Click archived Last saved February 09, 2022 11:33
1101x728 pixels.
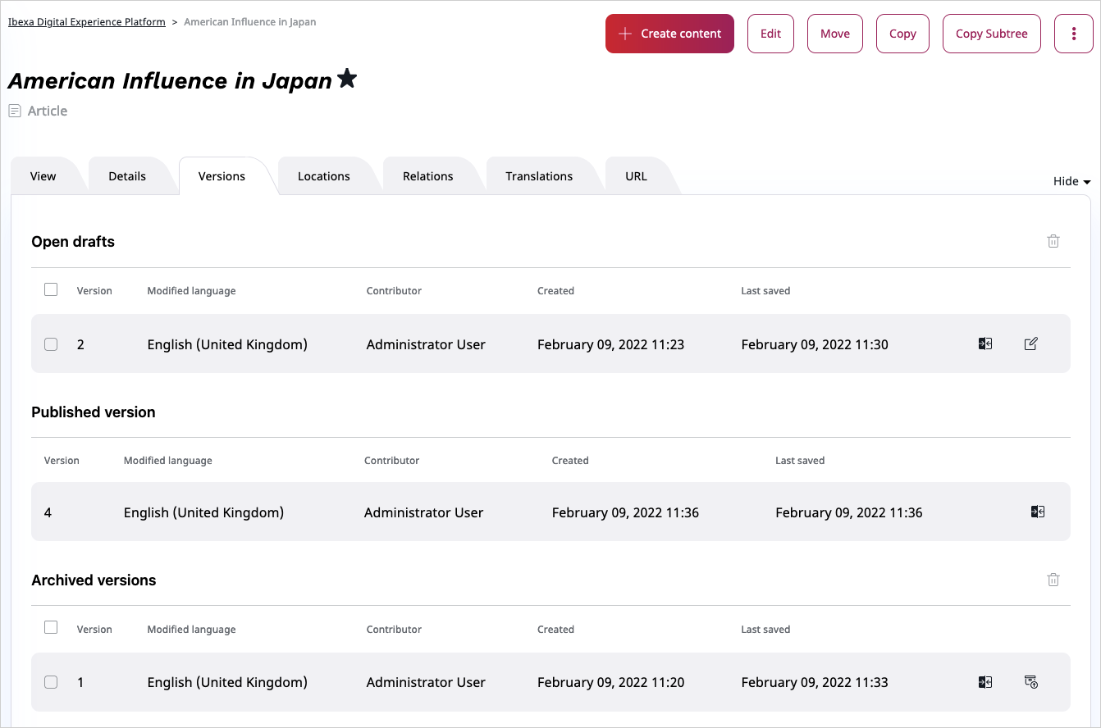[815, 682]
